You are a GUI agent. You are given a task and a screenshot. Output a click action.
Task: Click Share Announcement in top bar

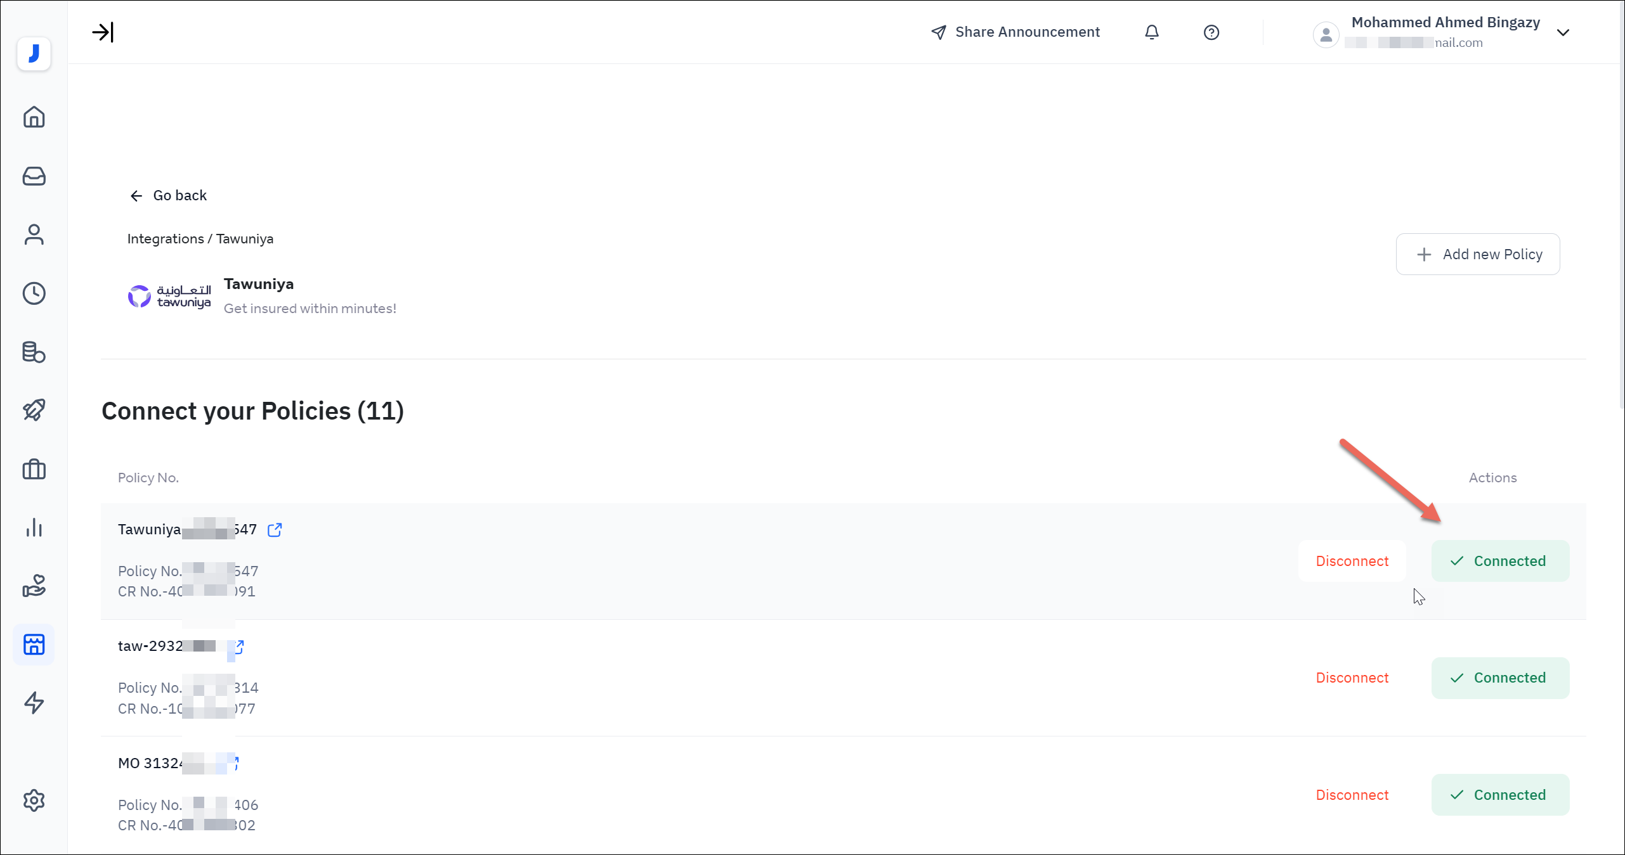(1015, 32)
